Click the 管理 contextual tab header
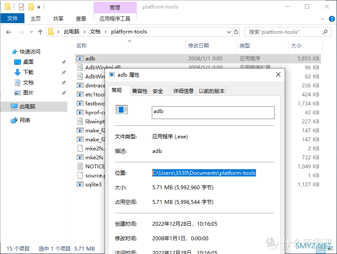 pos(115,8)
